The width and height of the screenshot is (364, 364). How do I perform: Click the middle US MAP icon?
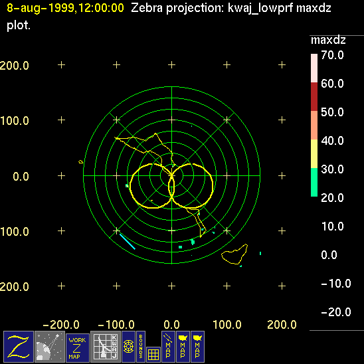pyautogui.click(x=183, y=347)
